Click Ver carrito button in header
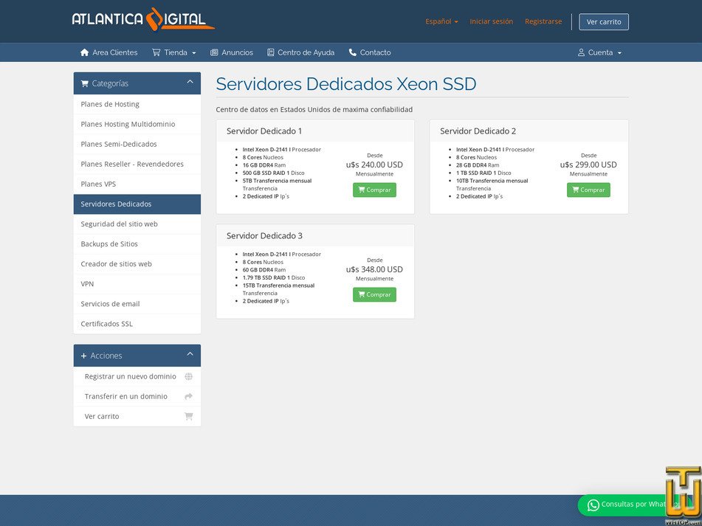The width and height of the screenshot is (702, 526). (x=604, y=22)
